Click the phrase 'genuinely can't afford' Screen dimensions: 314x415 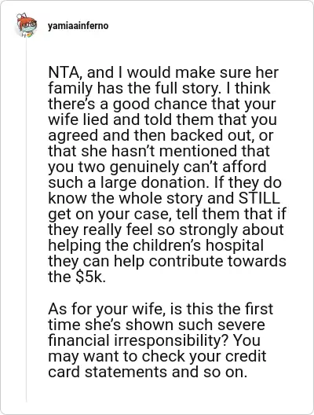point(188,167)
